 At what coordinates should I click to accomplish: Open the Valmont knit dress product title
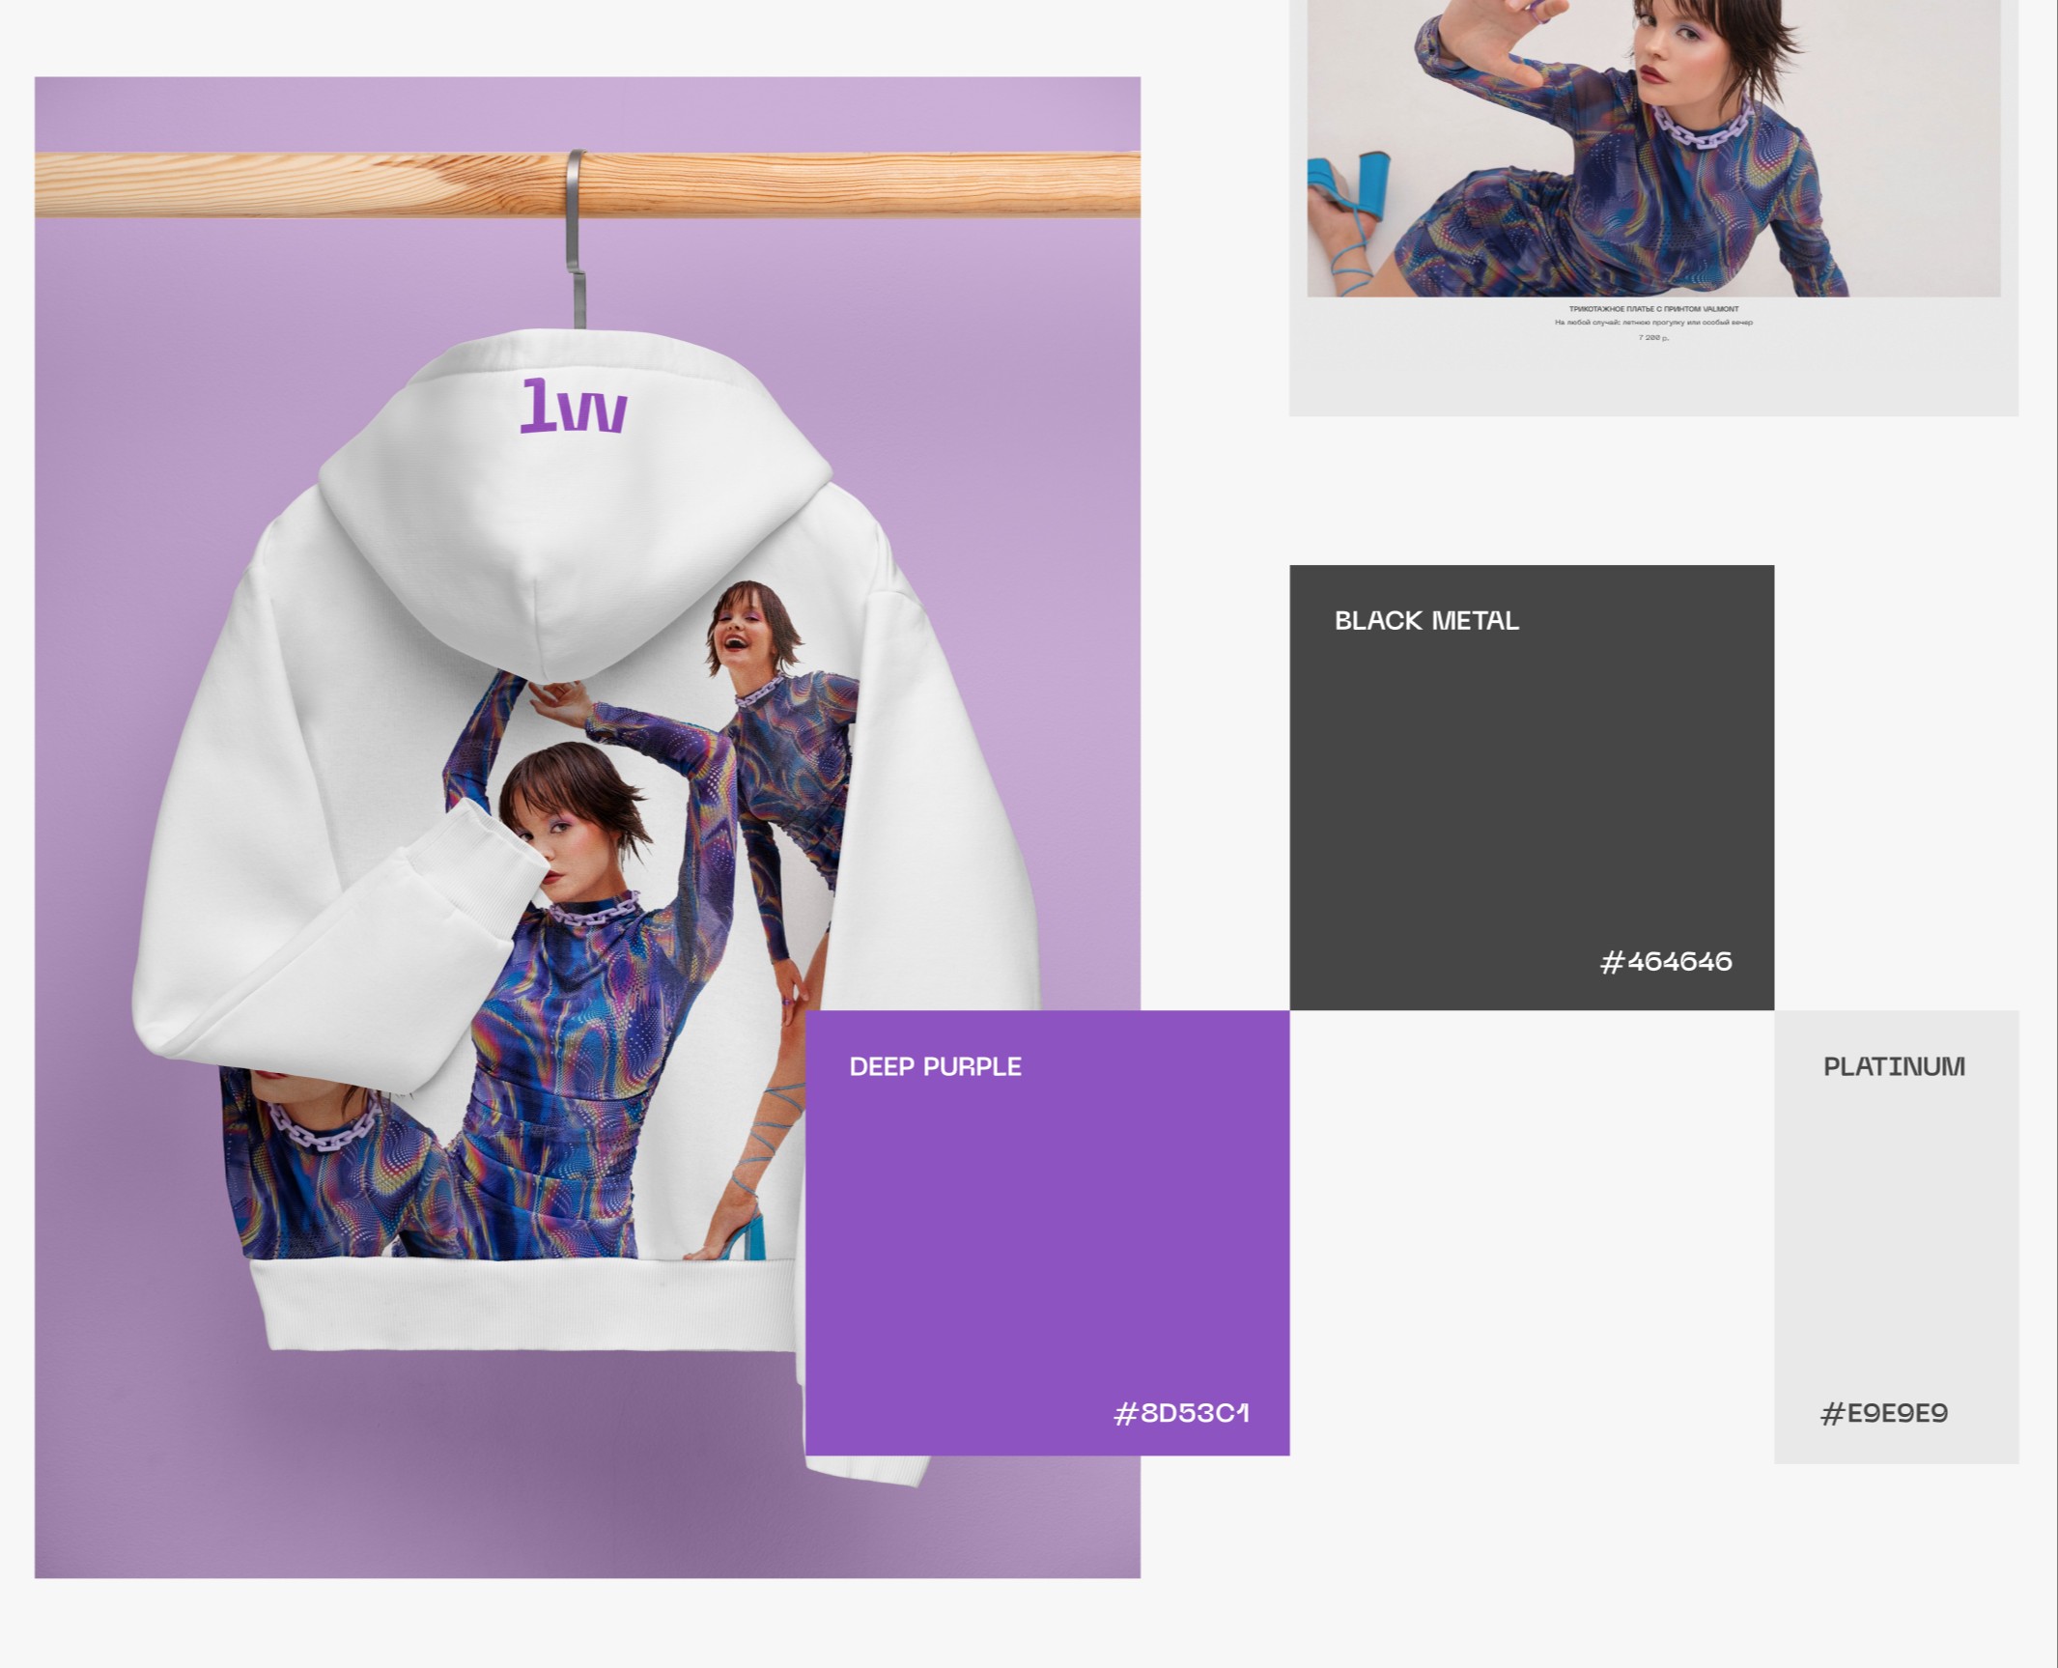pos(1653,309)
